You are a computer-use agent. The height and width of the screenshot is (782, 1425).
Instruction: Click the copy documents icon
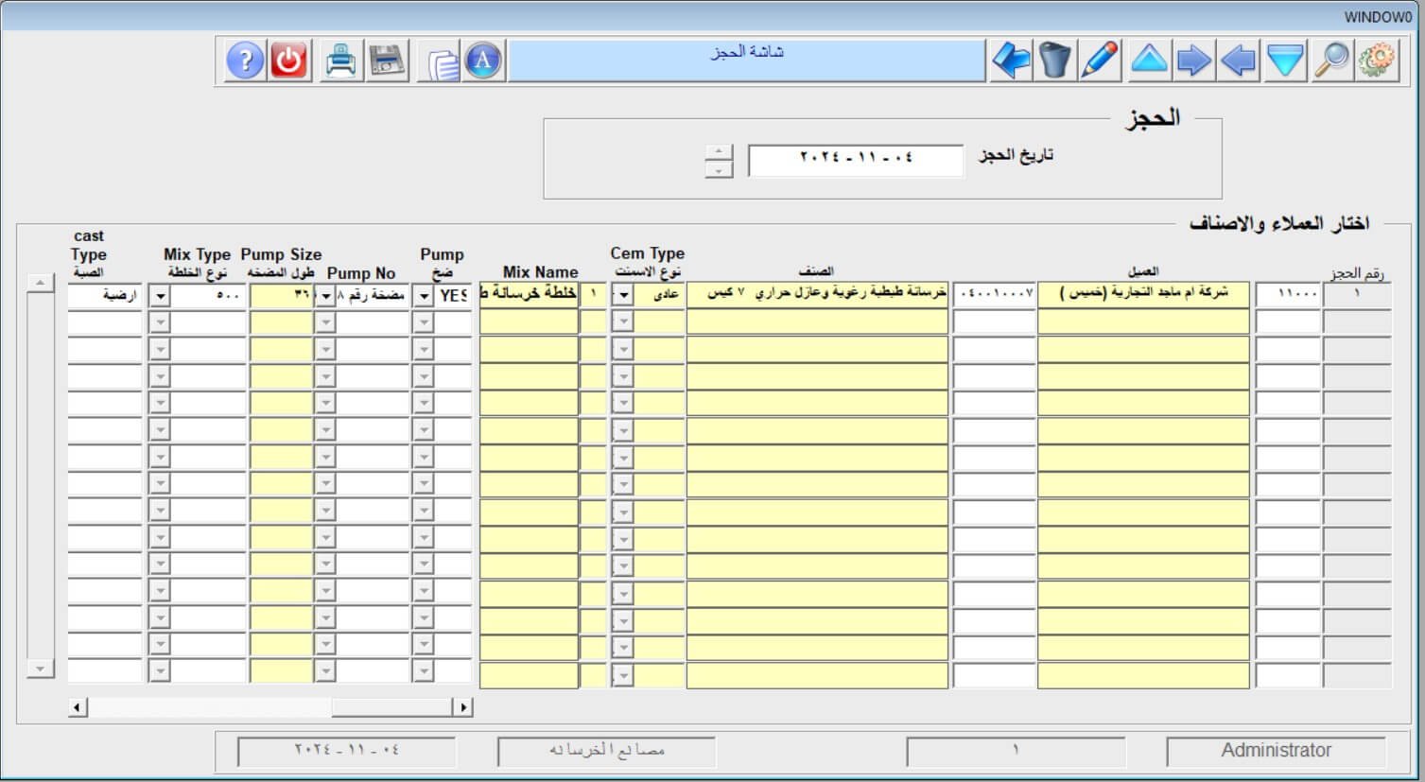coord(441,62)
